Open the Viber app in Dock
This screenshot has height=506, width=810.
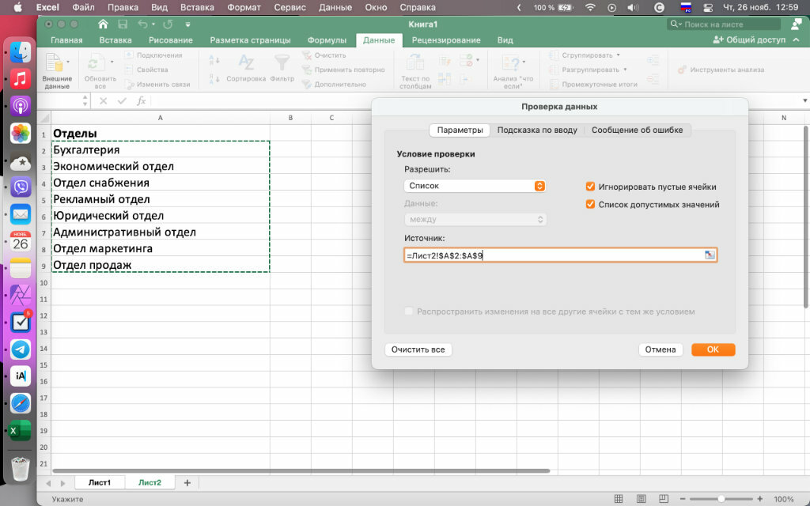click(21, 187)
